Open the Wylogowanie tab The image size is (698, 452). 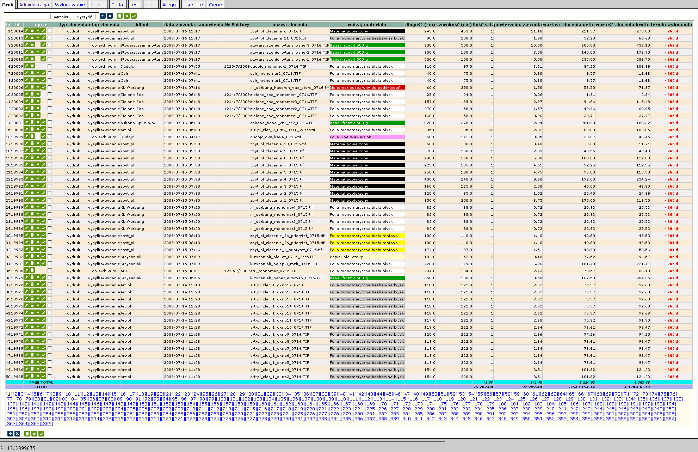tap(70, 5)
